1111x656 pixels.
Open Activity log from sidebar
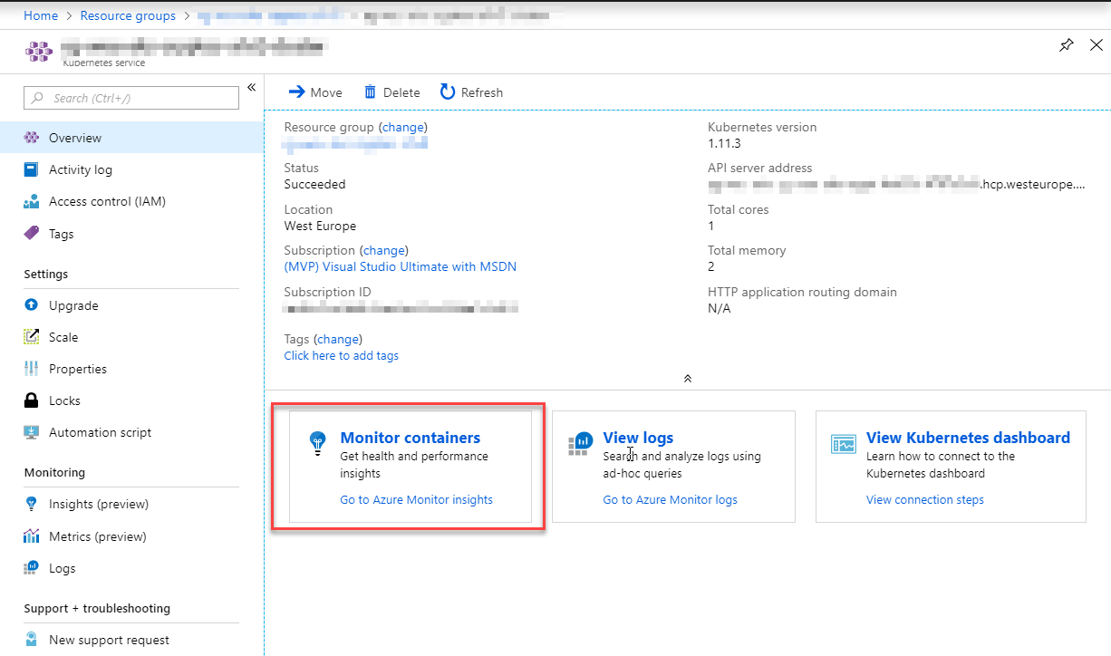[81, 169]
